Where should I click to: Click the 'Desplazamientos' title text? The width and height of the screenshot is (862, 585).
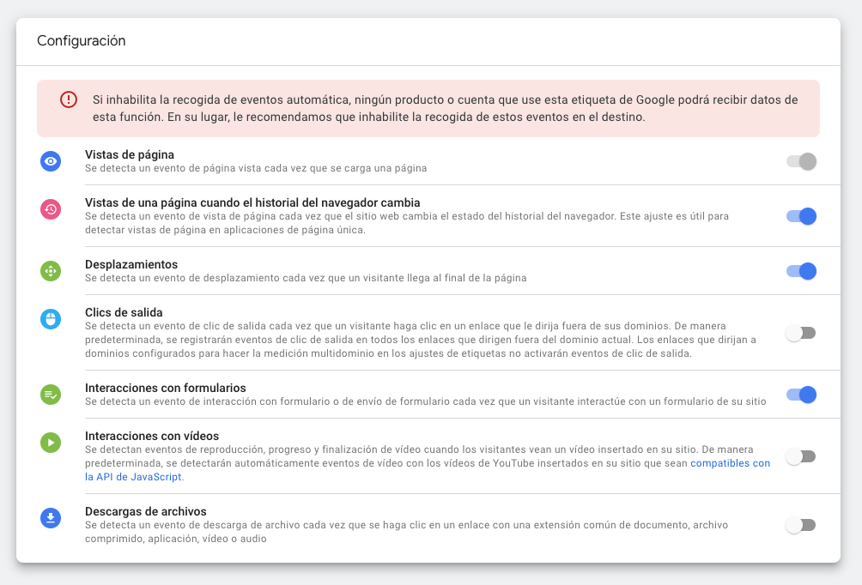coord(131,265)
